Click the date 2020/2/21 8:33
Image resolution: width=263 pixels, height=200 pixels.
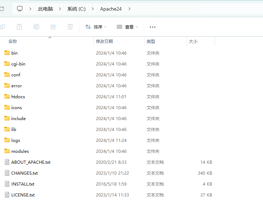(x=111, y=162)
